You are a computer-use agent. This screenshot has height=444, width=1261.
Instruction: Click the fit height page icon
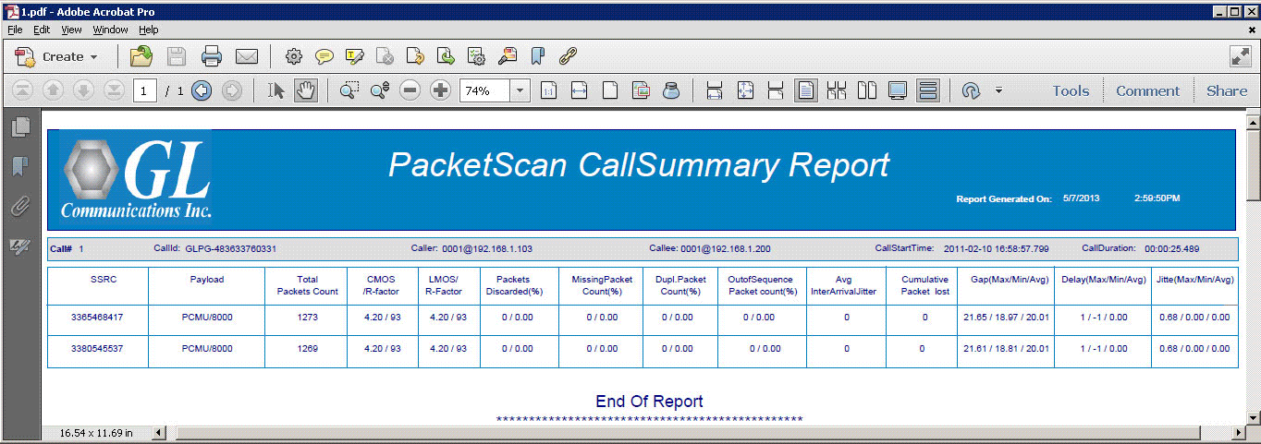tap(776, 90)
